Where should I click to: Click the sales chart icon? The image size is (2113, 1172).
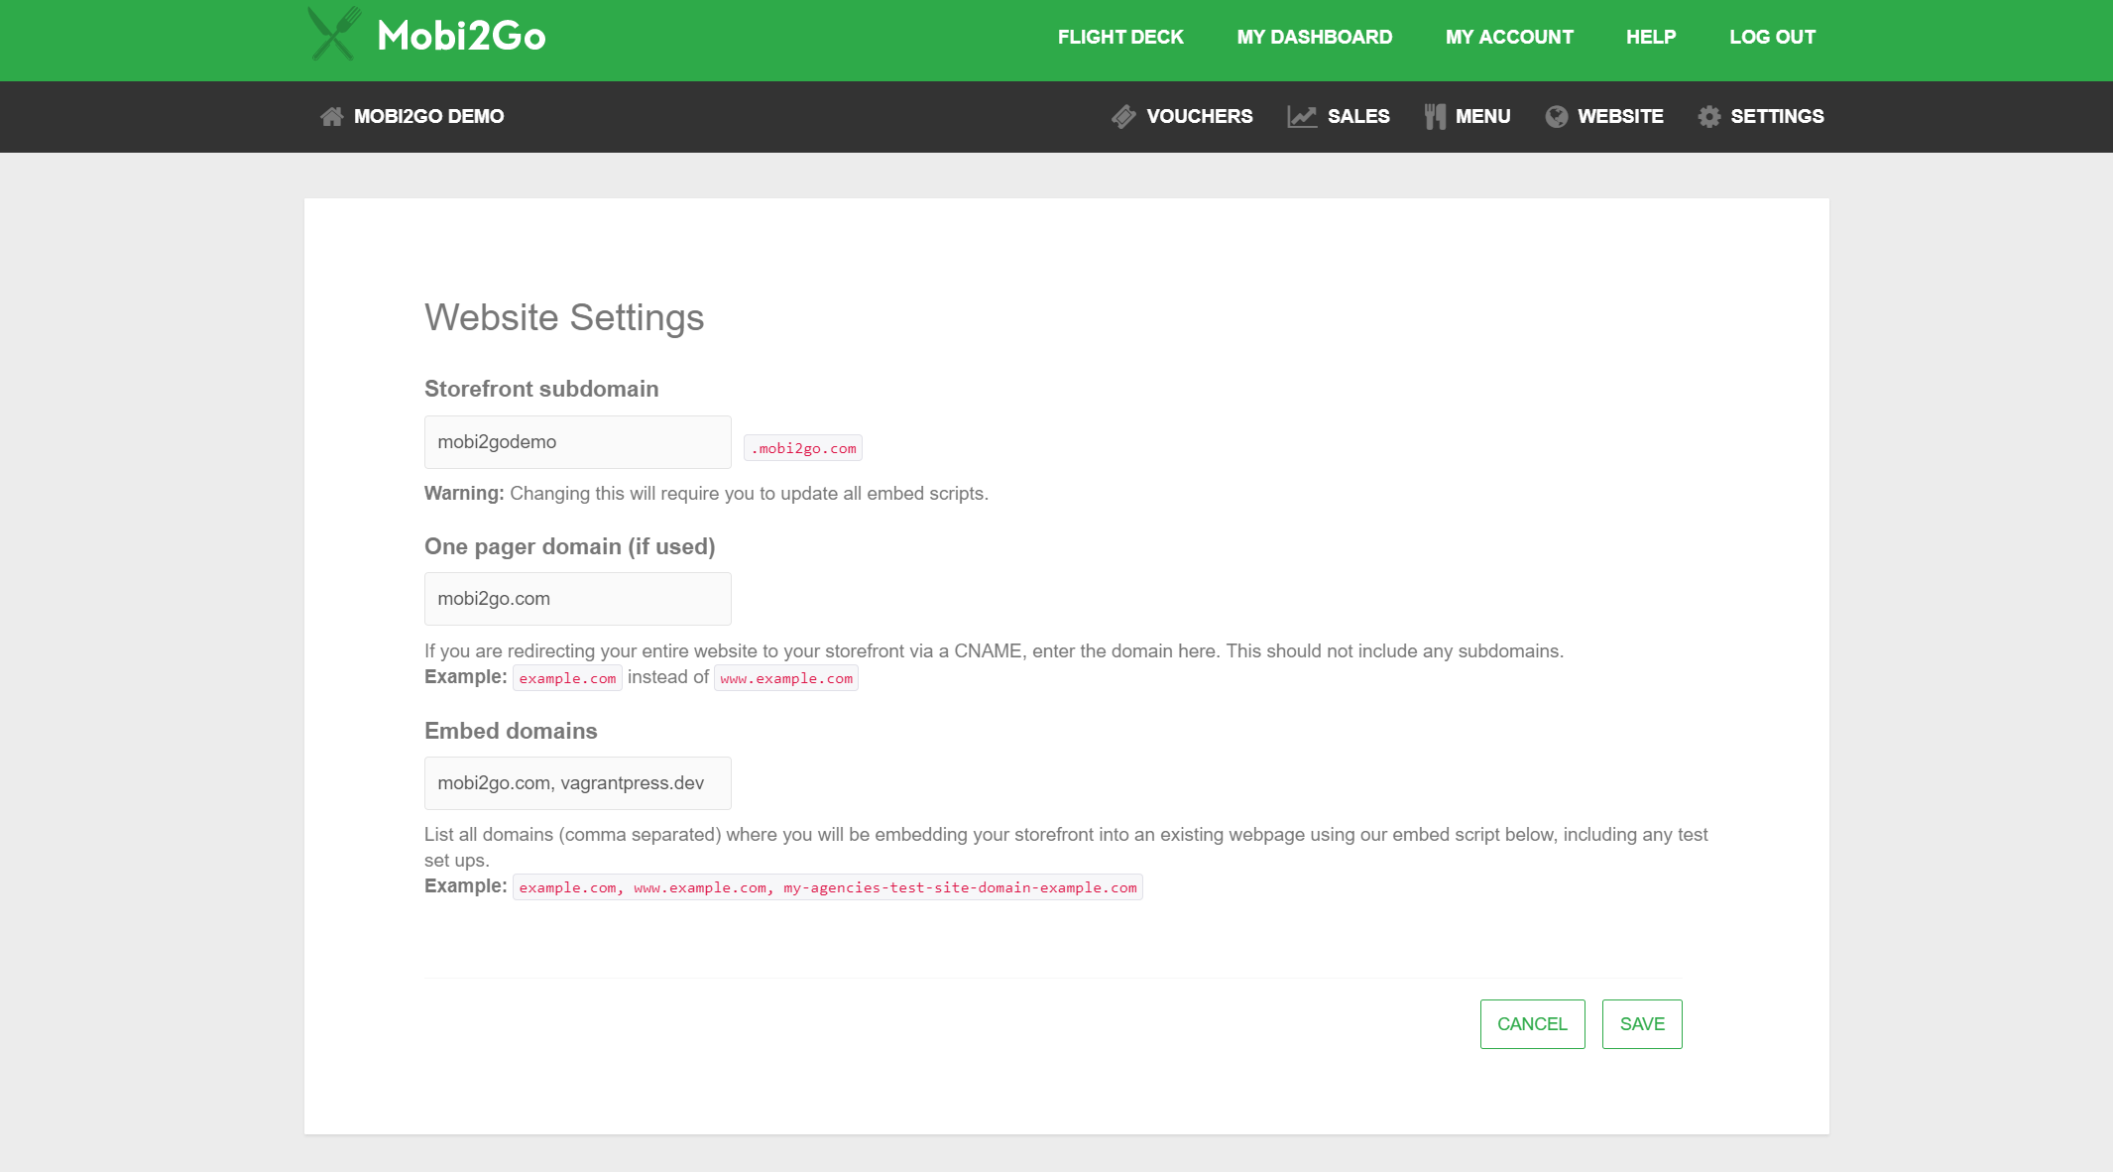point(1302,116)
